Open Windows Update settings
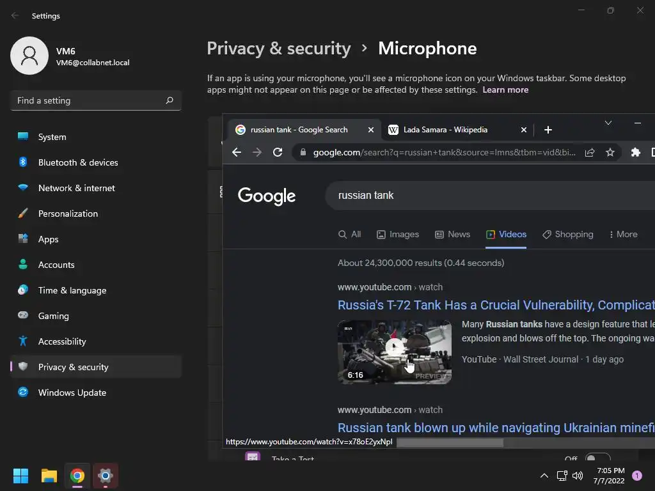The width and height of the screenshot is (655, 491). tap(96, 393)
